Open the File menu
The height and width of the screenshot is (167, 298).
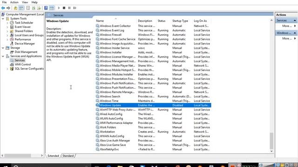(4, 2)
